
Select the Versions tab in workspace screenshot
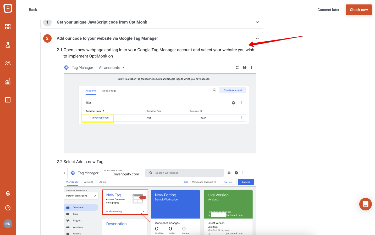88,182
